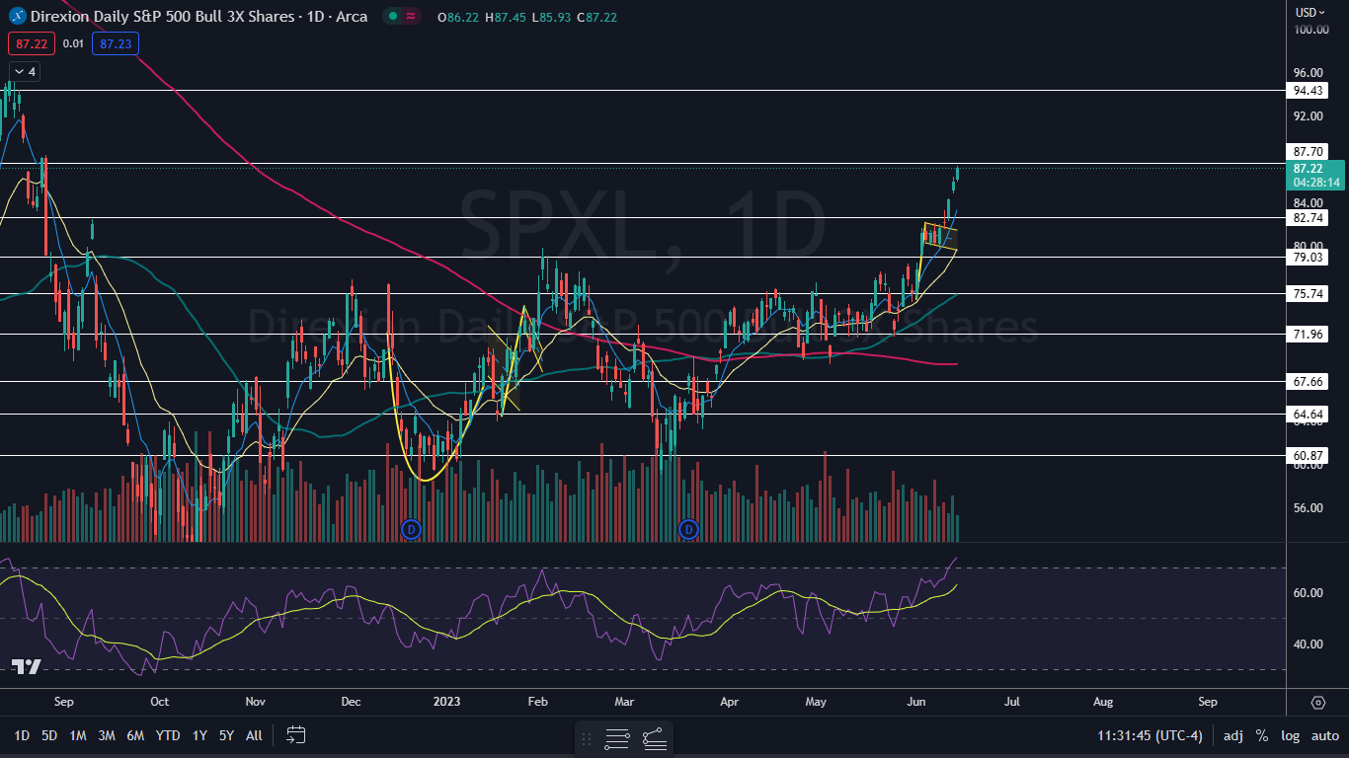Click the 82.74 price level label
Image resolution: width=1349 pixels, height=758 pixels.
click(x=1309, y=217)
